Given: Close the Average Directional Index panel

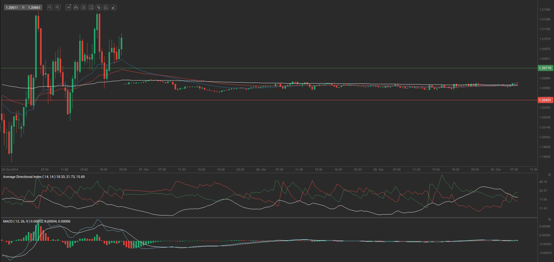Looking at the screenshot, I should tap(549, 175).
